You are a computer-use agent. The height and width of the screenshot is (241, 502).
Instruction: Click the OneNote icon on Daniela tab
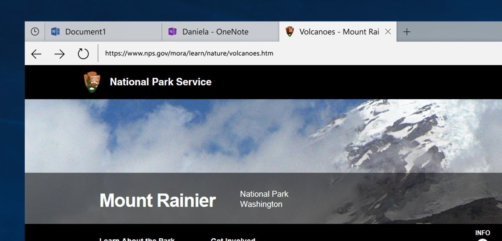click(x=172, y=32)
